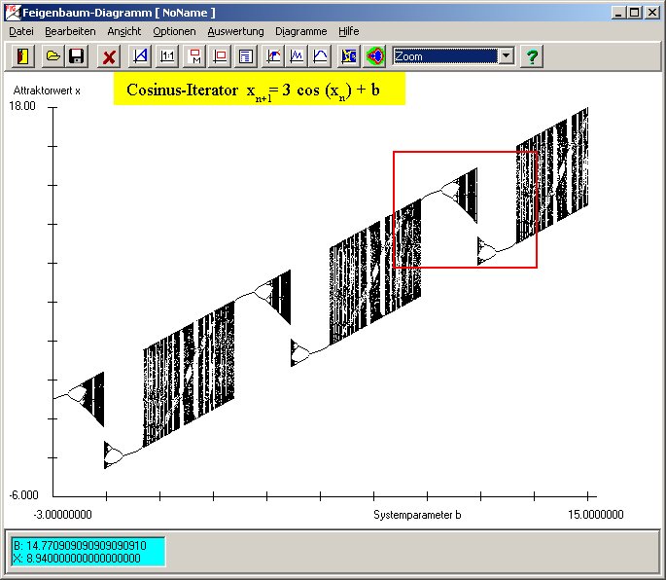Viewport: 666px width, 580px height.
Task: Click the Cosinus-Iterator formula banner
Action: tap(259, 89)
